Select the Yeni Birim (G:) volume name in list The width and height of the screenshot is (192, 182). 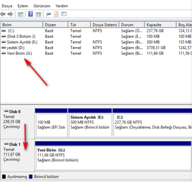pos(20,53)
